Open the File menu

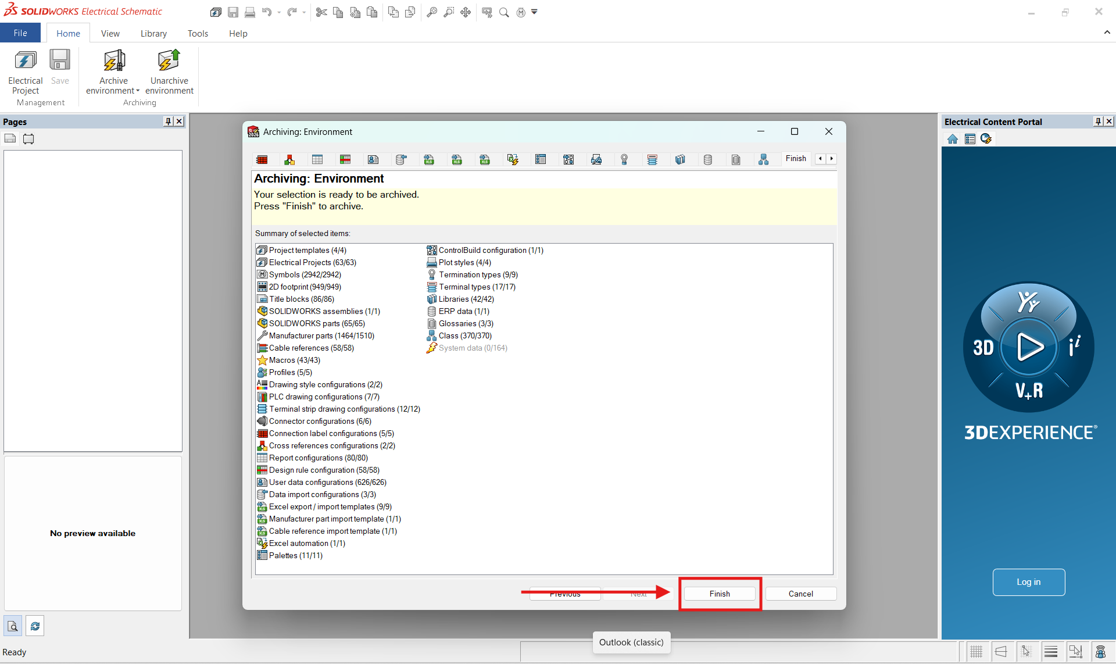click(20, 33)
